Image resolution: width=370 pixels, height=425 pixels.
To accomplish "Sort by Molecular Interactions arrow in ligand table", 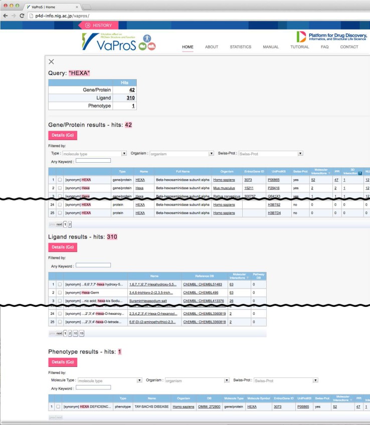I will (x=248, y=277).
